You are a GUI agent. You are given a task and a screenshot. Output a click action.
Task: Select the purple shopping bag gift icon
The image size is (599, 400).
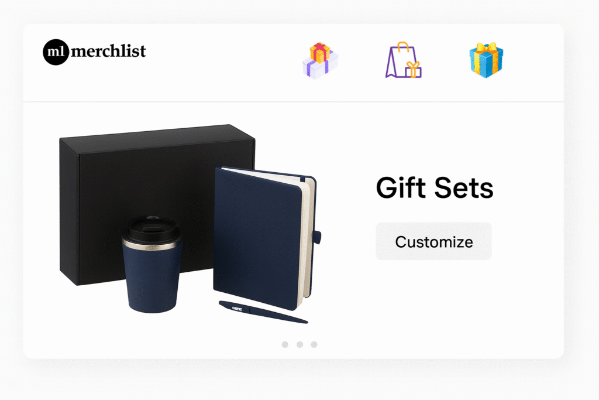pyautogui.click(x=404, y=60)
